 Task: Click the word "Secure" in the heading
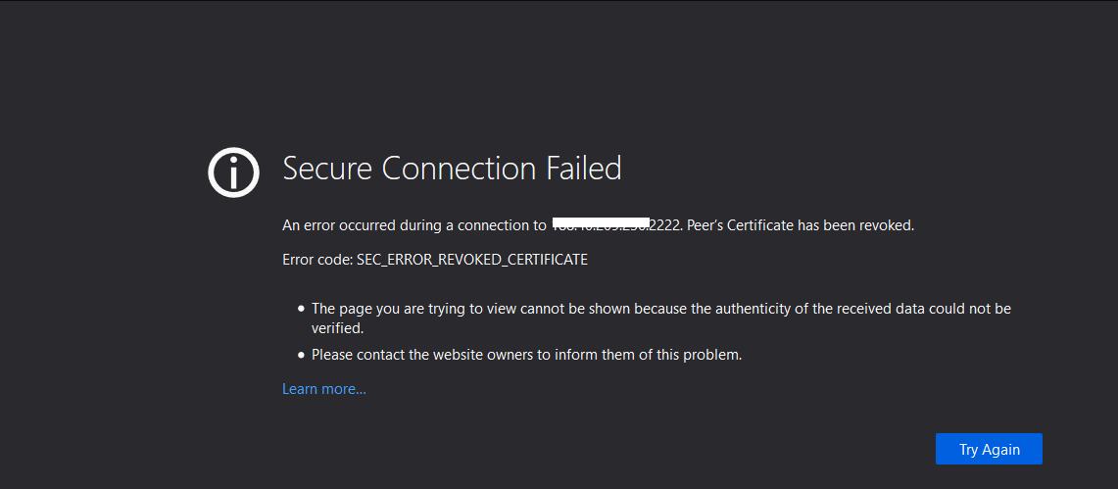(328, 169)
